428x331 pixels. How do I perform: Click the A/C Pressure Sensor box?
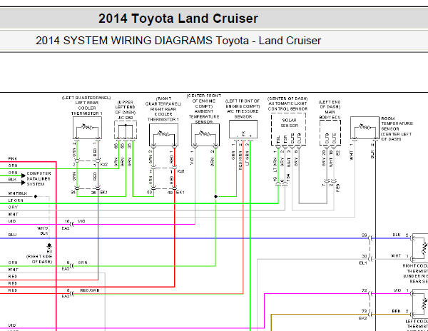243,129
